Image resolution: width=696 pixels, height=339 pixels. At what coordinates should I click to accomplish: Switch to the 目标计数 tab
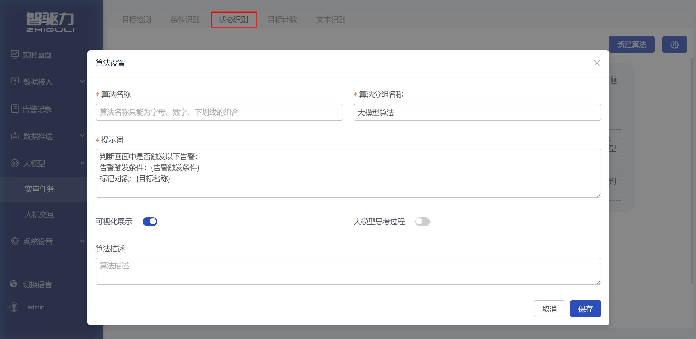tap(282, 19)
